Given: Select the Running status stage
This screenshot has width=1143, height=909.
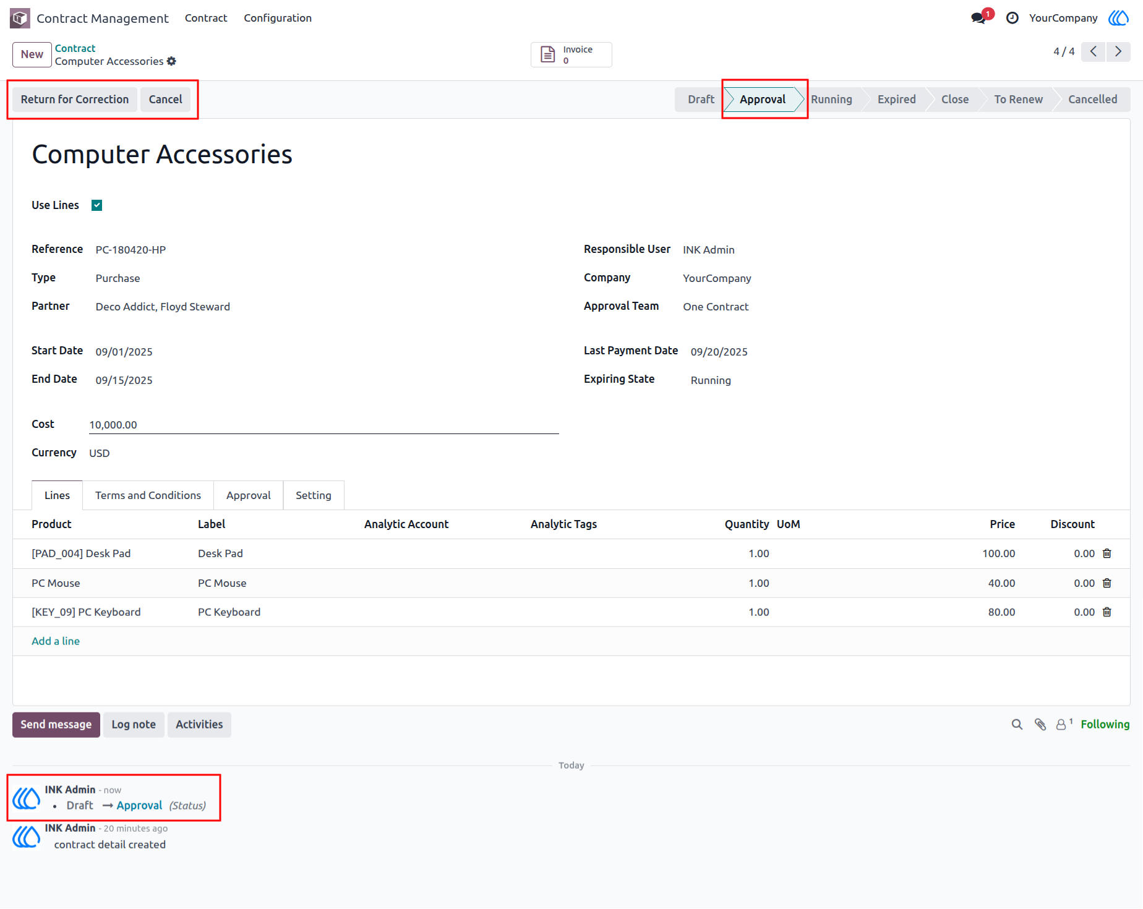Looking at the screenshot, I should pyautogui.click(x=831, y=100).
